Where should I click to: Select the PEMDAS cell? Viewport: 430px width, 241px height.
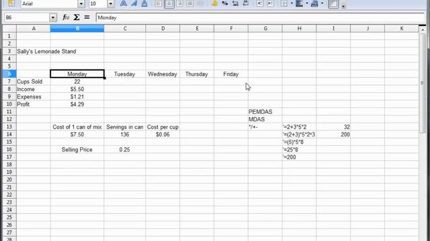coord(265,112)
